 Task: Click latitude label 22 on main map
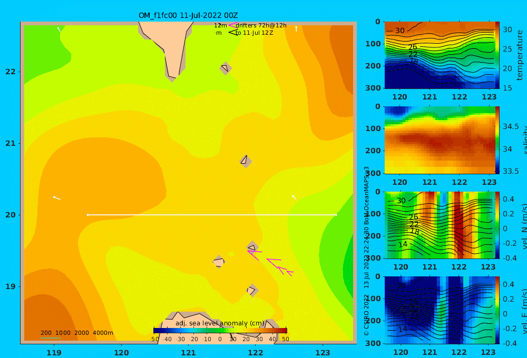[11, 72]
